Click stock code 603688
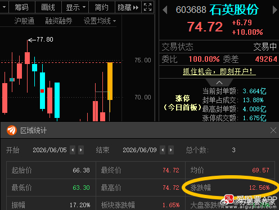Screen dimensions: 279x210 191,10
